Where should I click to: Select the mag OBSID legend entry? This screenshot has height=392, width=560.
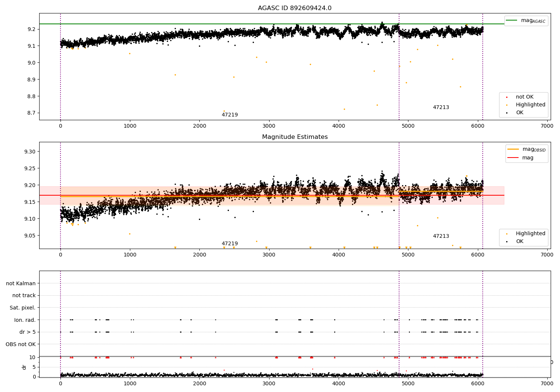527,149
